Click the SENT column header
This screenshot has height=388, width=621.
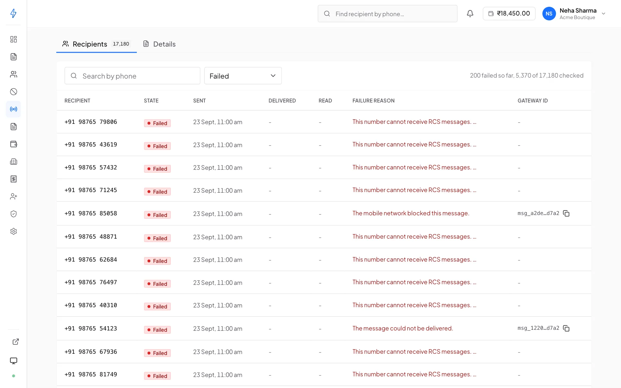tap(199, 101)
